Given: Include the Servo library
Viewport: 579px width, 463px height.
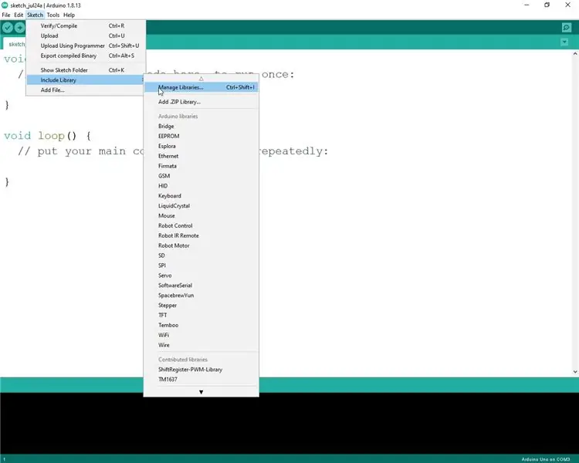Looking at the screenshot, I should click(201, 275).
